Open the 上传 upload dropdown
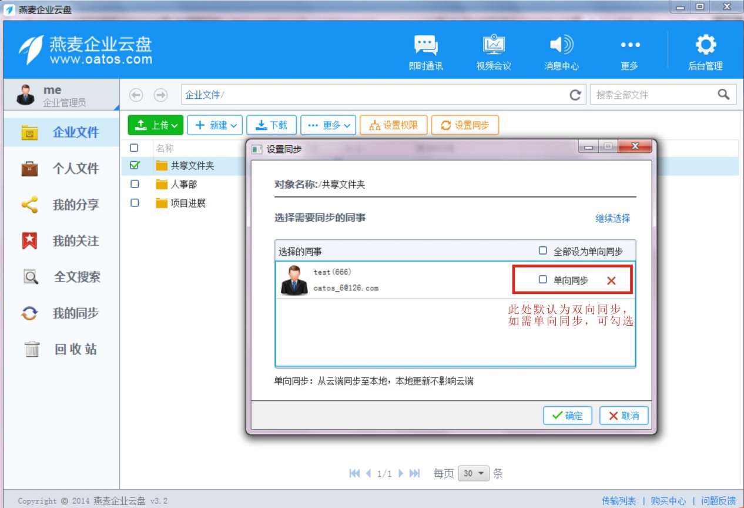The height and width of the screenshot is (508, 744). [x=155, y=125]
